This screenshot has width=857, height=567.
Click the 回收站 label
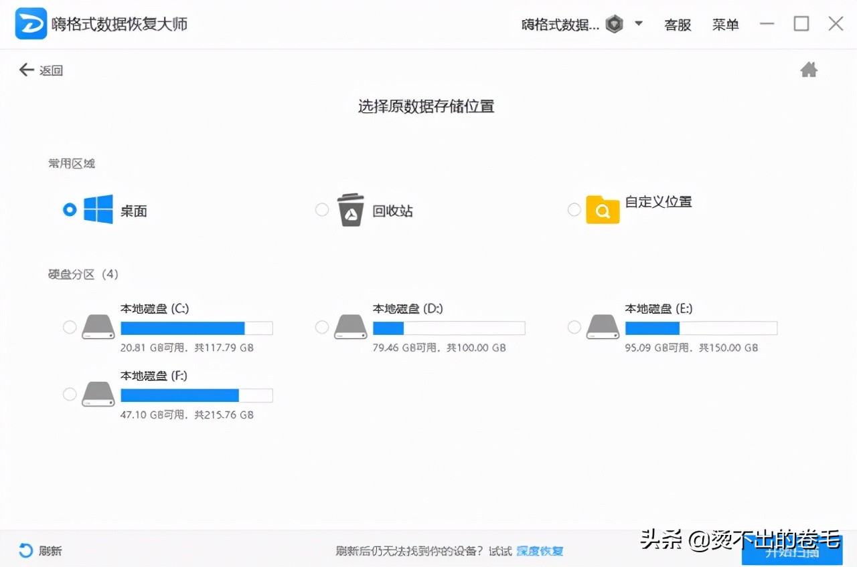click(392, 211)
